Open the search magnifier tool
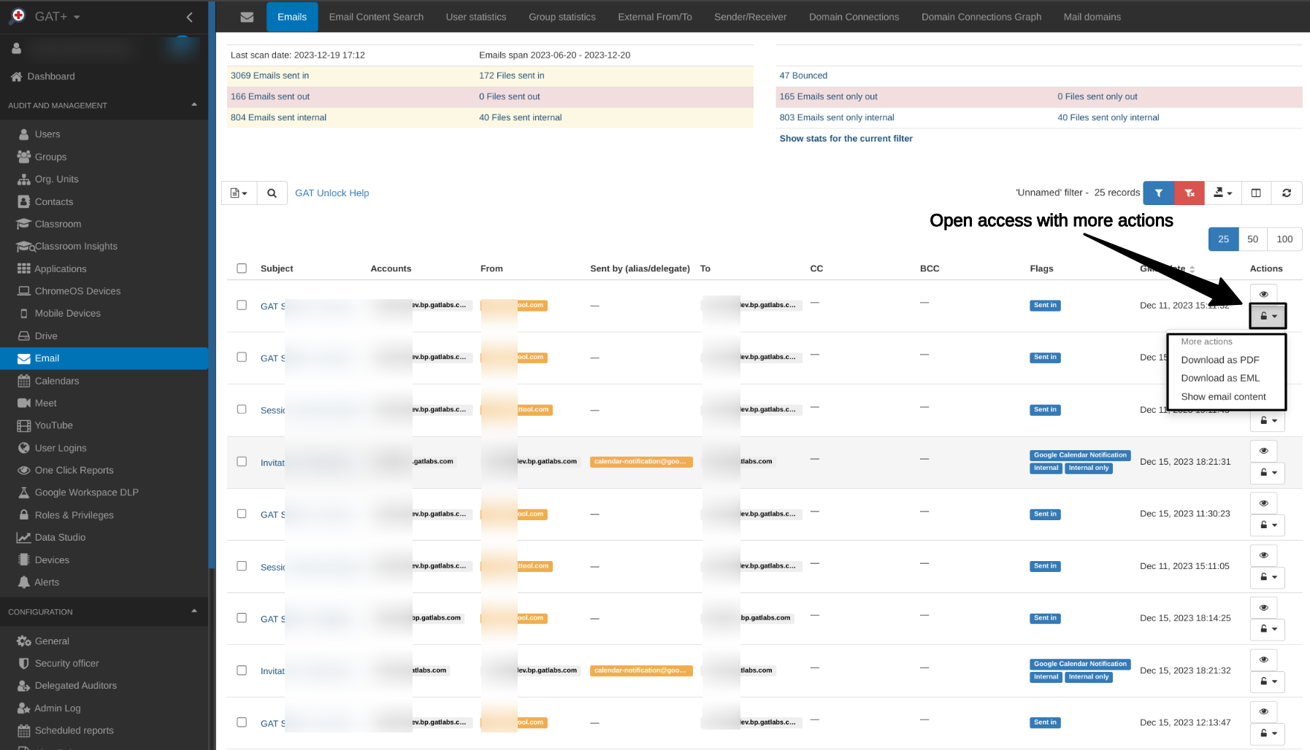Image resolution: width=1310 pixels, height=750 pixels. coord(272,193)
